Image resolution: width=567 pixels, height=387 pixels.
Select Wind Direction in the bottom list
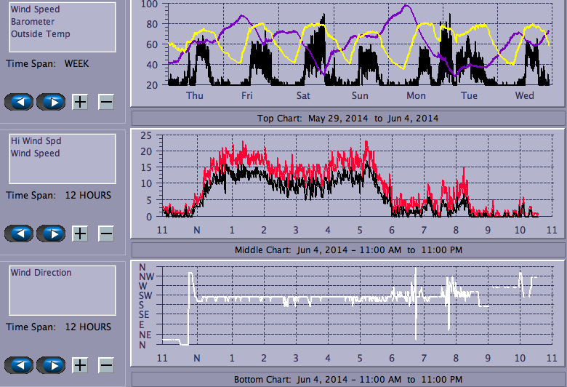pos(41,273)
